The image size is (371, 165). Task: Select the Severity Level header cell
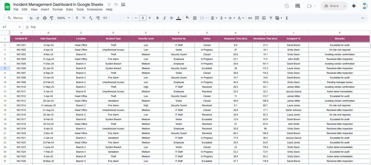point(146,39)
